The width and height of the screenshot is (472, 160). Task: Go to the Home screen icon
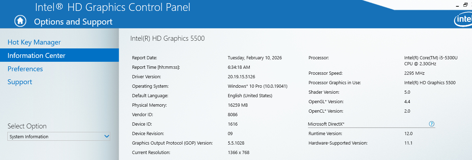click(x=20, y=21)
